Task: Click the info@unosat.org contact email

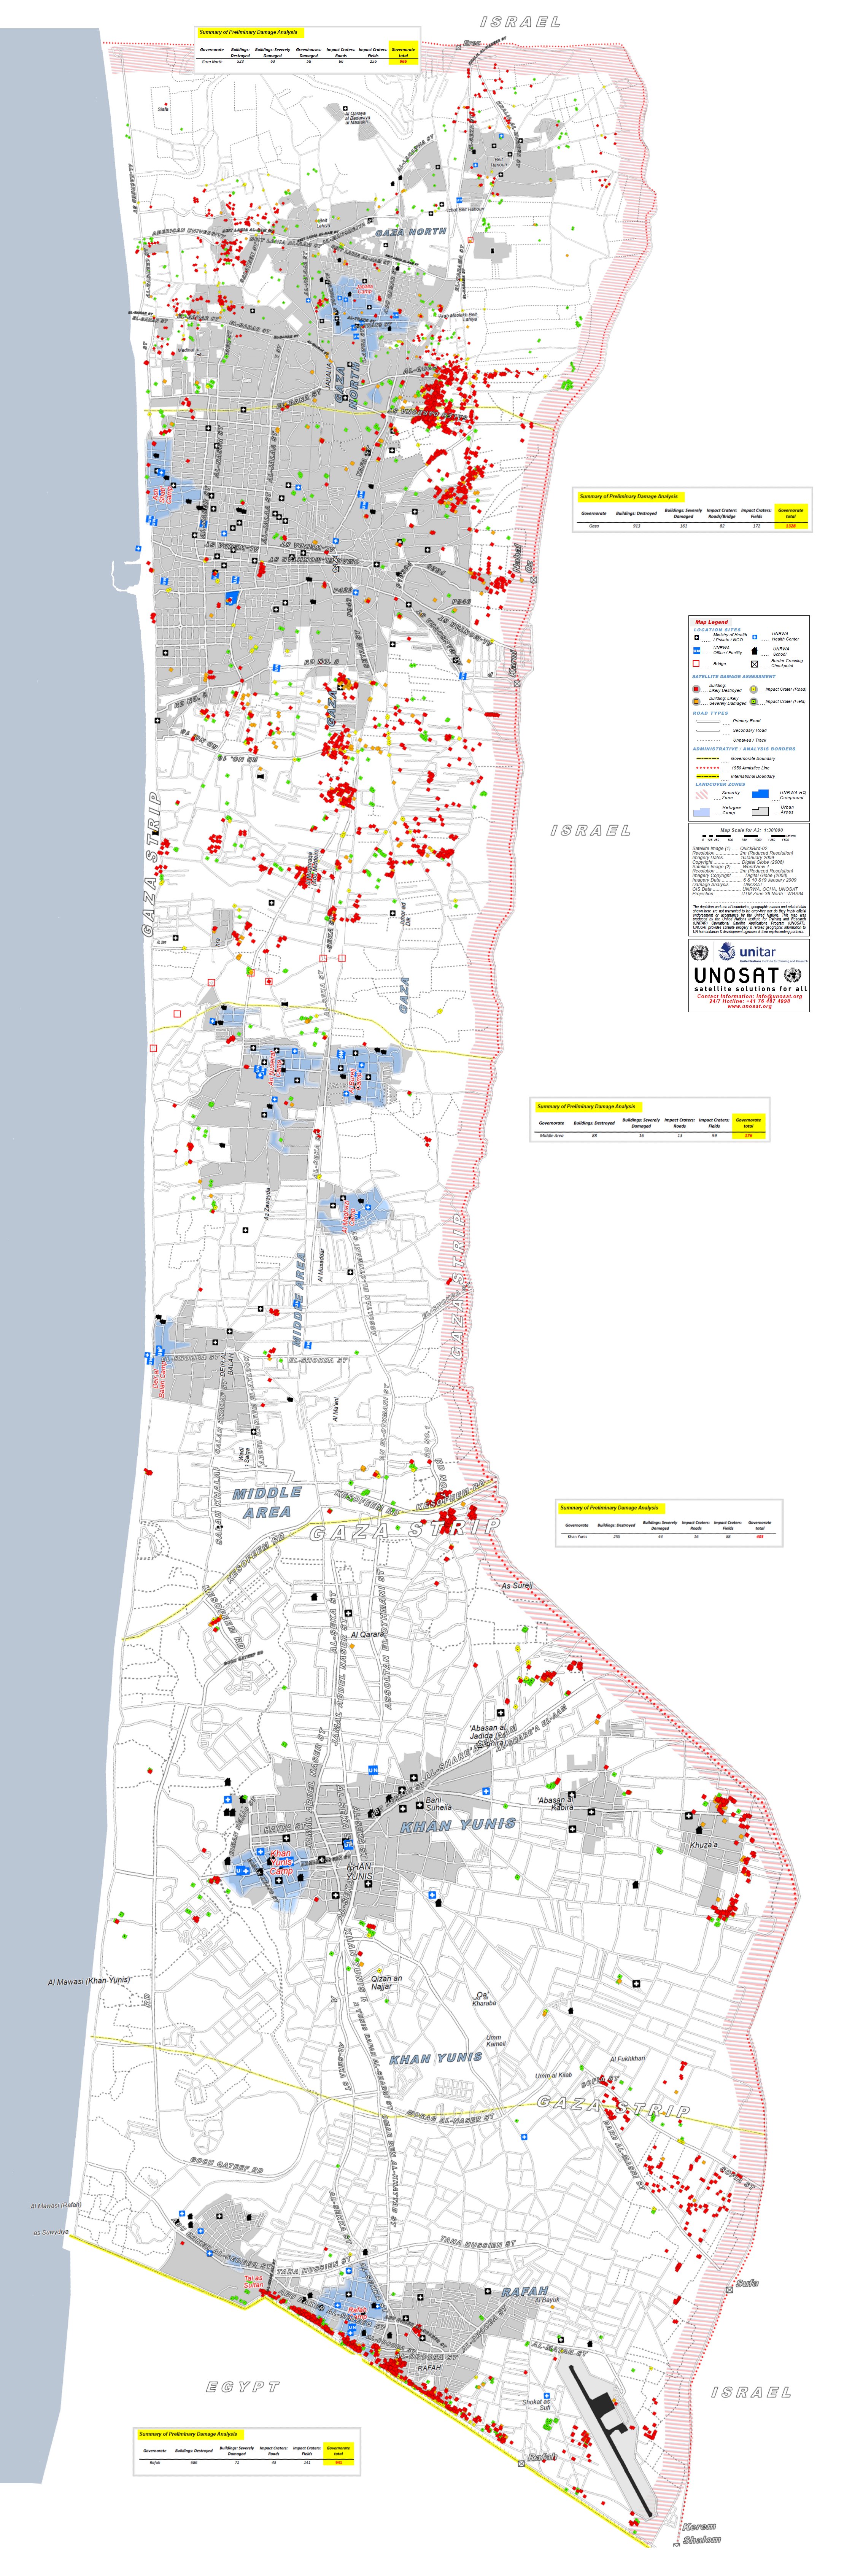Action: [x=779, y=996]
